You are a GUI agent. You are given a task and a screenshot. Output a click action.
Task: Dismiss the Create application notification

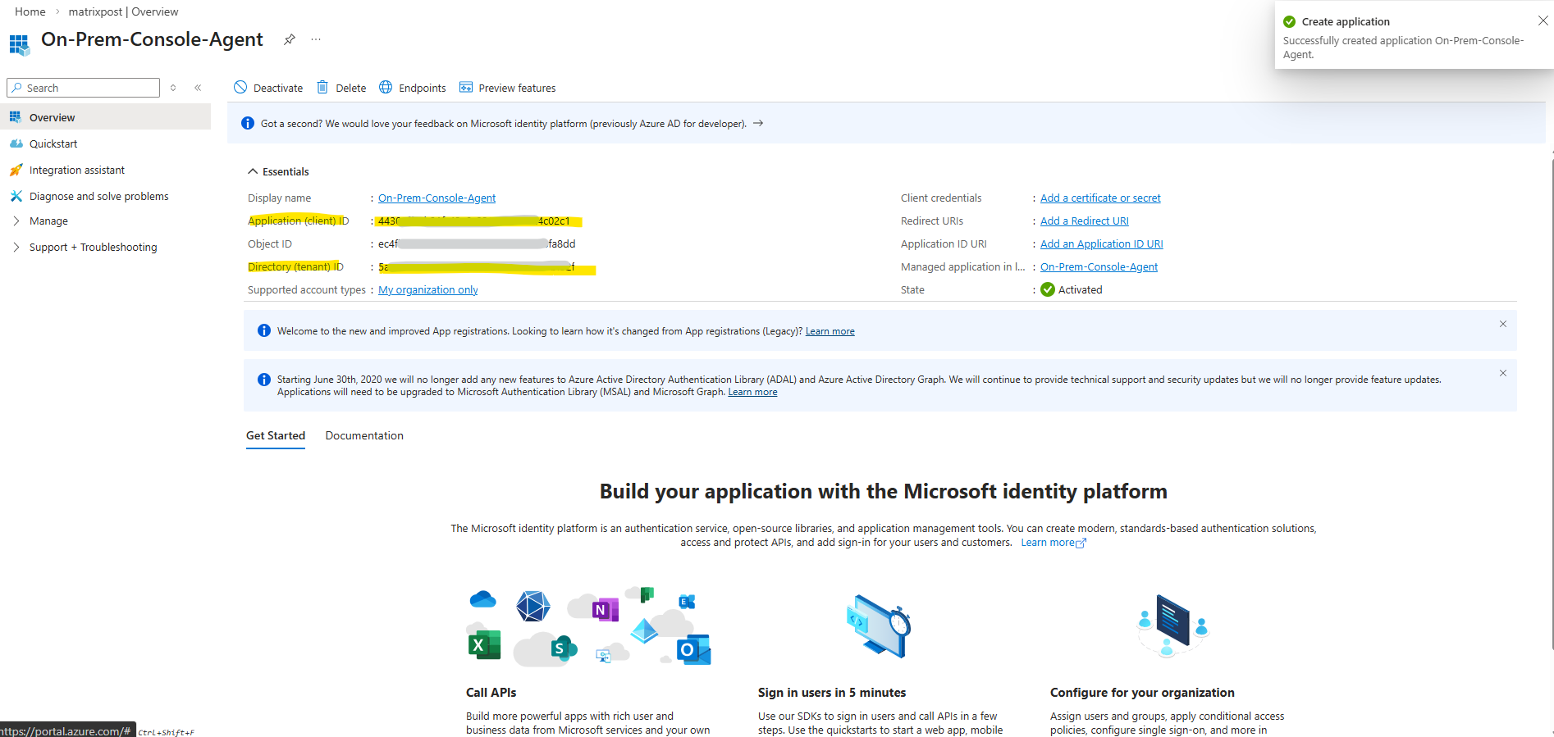(x=1543, y=21)
